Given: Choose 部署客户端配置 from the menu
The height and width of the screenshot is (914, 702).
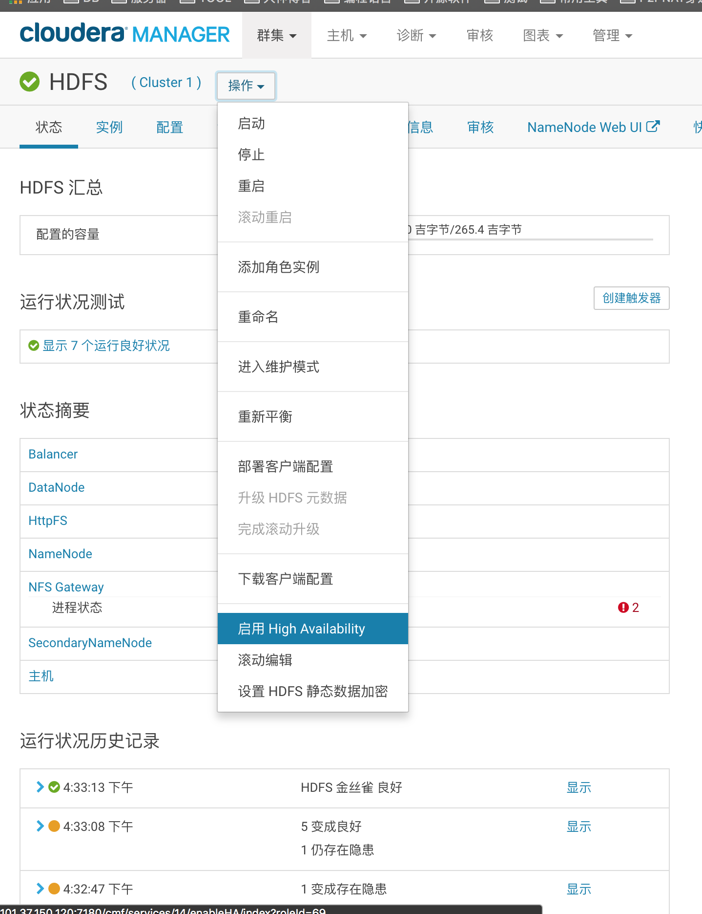Looking at the screenshot, I should click(313, 466).
